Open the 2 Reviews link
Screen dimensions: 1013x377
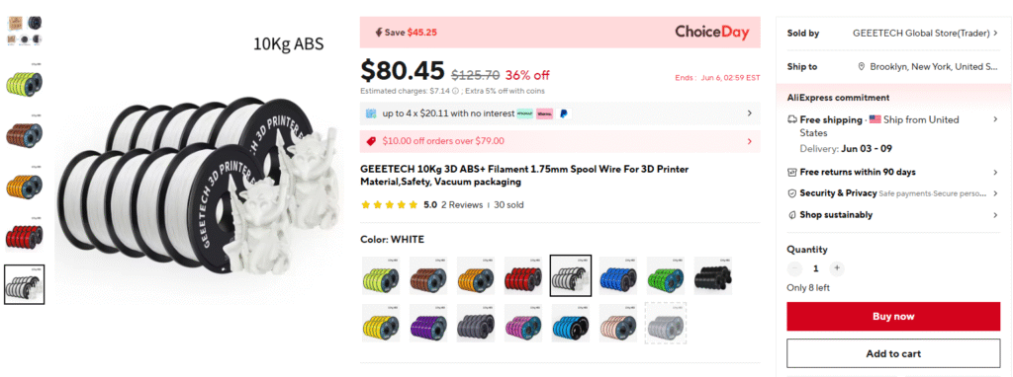coord(462,205)
